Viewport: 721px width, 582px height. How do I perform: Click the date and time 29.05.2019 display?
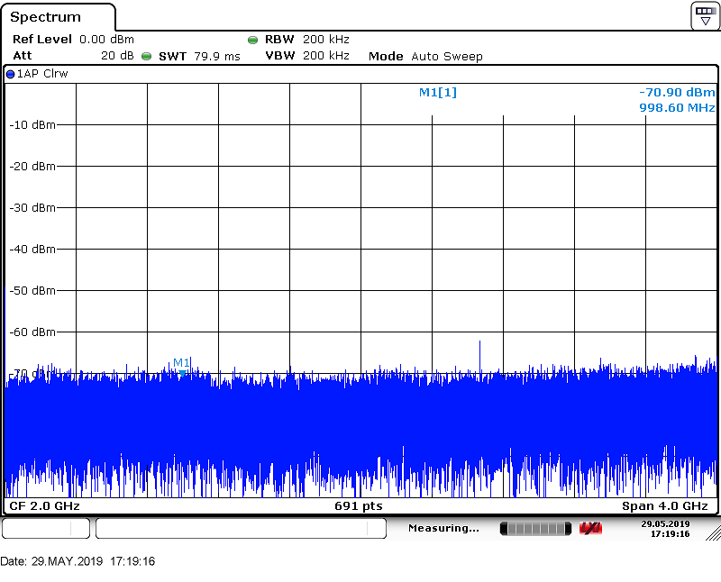pyautogui.click(x=665, y=529)
